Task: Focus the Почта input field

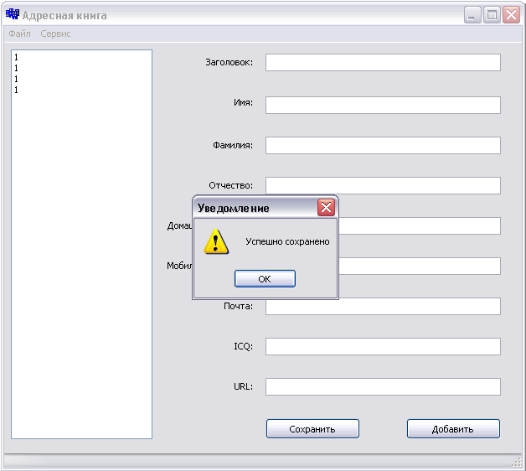Action: pos(383,306)
